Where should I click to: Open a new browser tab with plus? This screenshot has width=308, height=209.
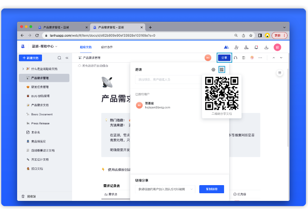point(150,27)
